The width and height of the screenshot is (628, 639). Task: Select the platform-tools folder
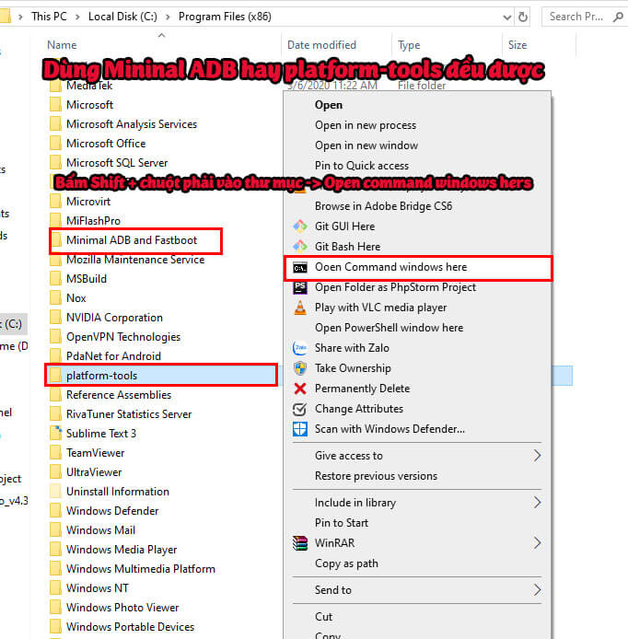click(101, 376)
